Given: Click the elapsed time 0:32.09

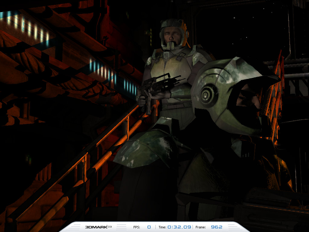Looking at the screenshot, I should [x=179, y=227].
